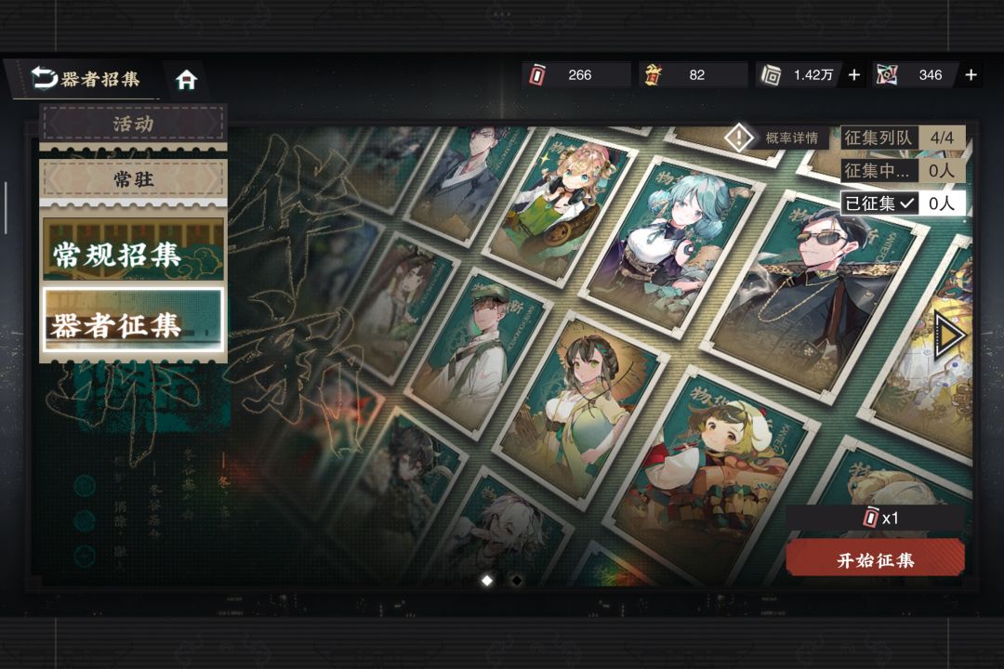Tap the 346 gem currency icon

coord(887,75)
